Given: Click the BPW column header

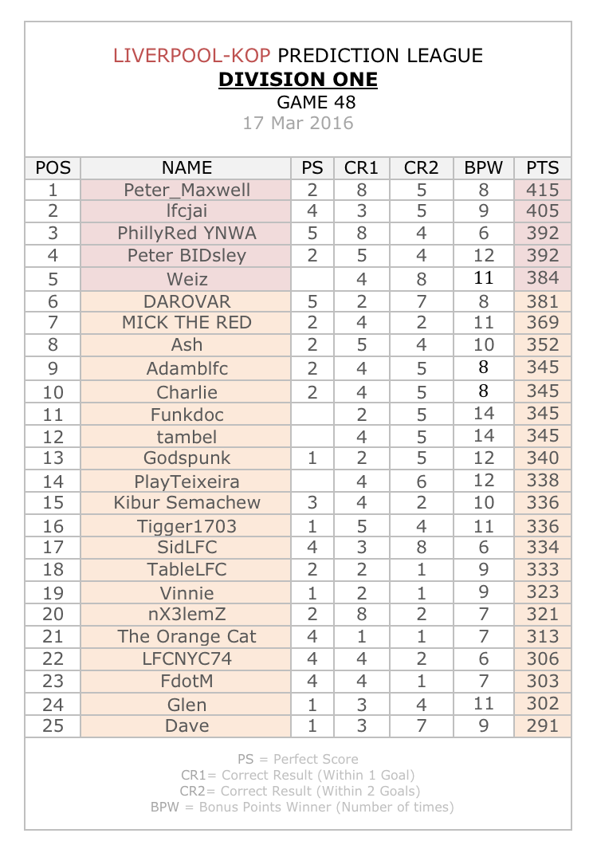Looking at the screenshot, I should point(483,168).
